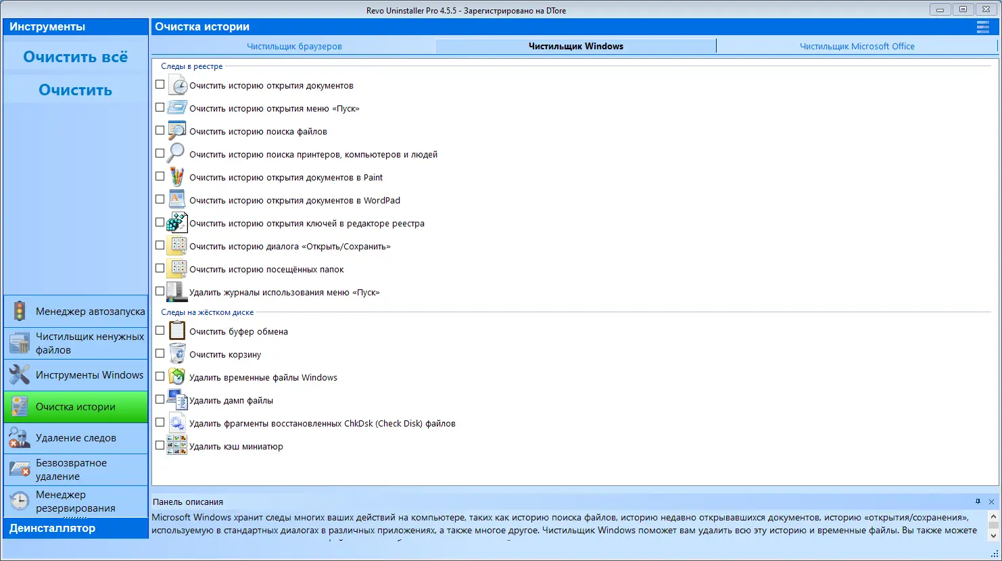Open the 'Безвозвратное удаление' tool
1002x561 pixels.
pos(76,470)
